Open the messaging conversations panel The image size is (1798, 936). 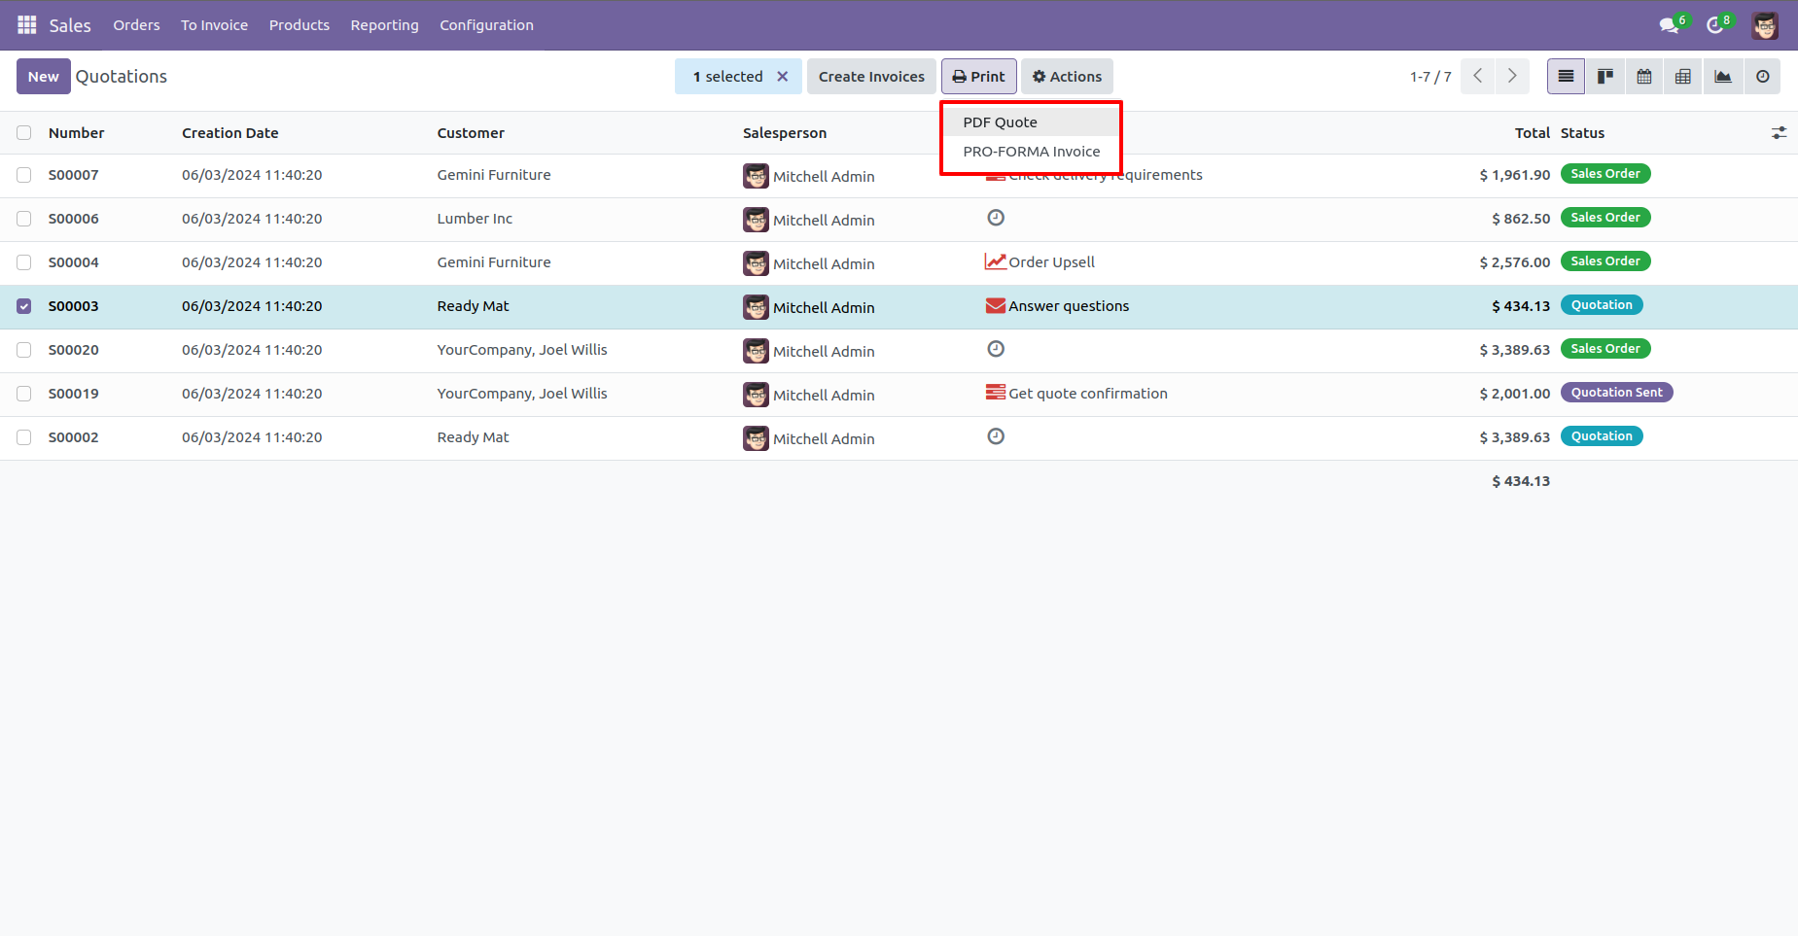click(x=1669, y=24)
